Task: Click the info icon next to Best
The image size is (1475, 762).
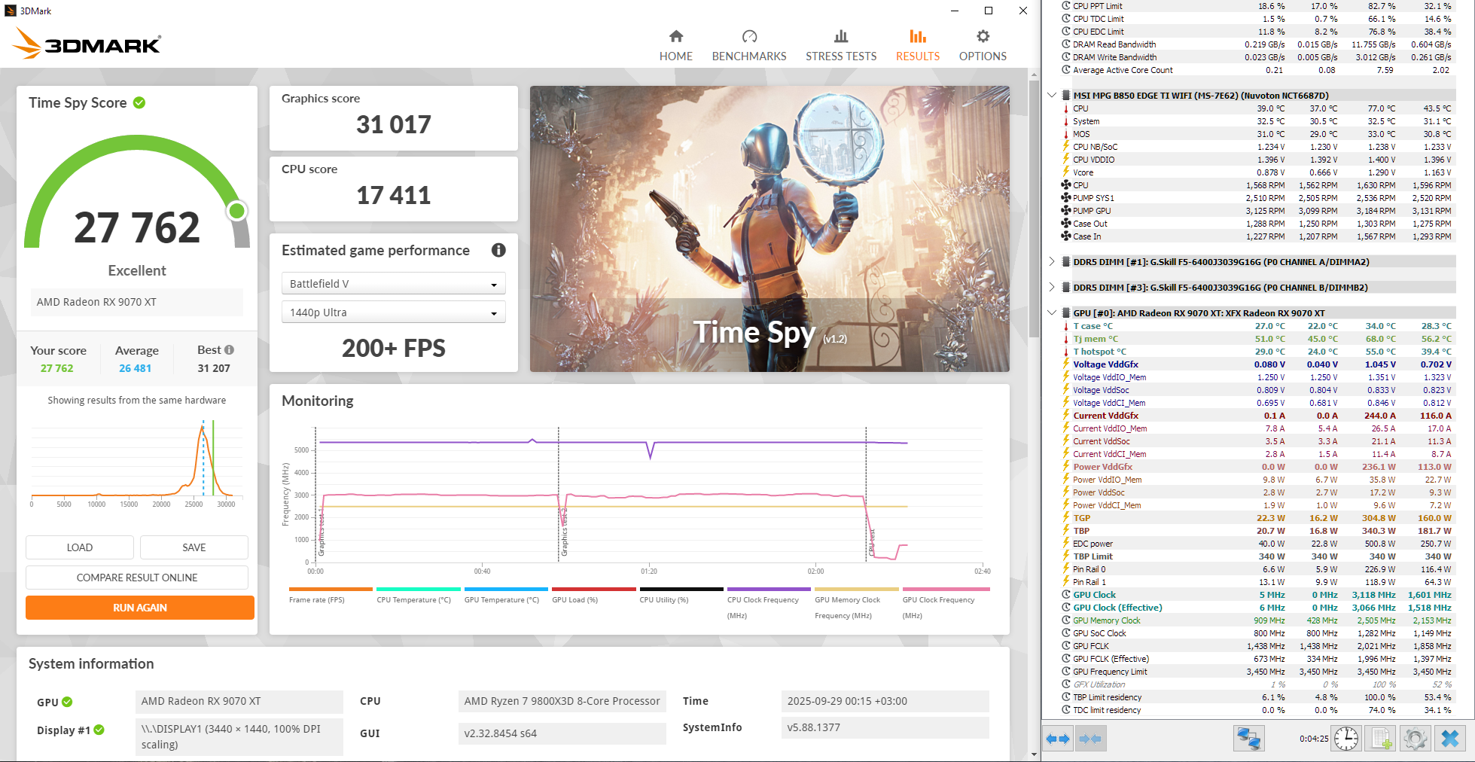Action: tap(229, 350)
